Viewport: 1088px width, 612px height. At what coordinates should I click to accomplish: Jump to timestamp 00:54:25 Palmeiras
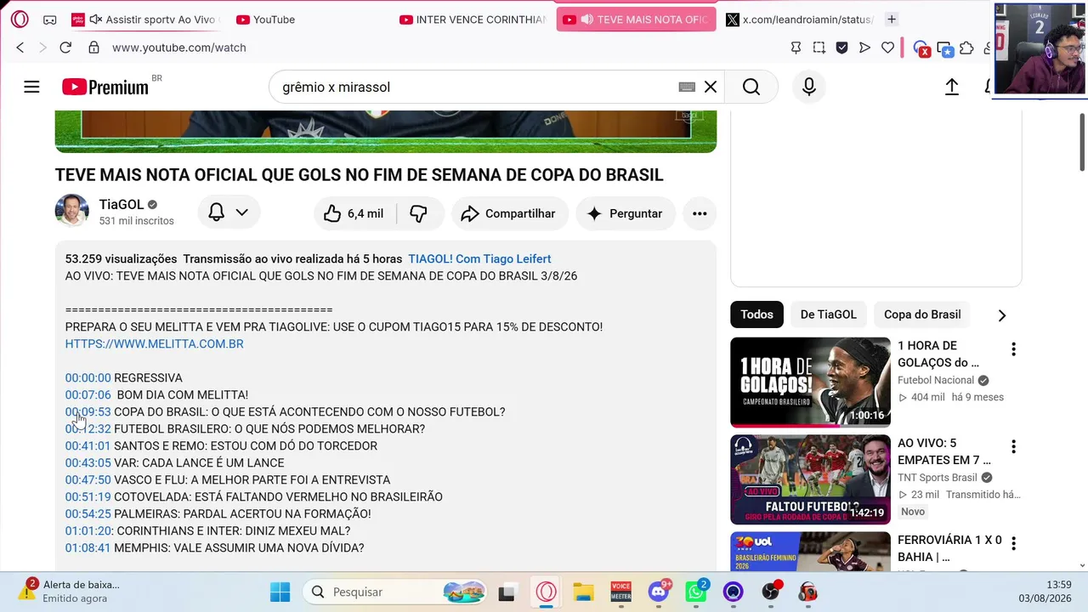click(x=88, y=513)
